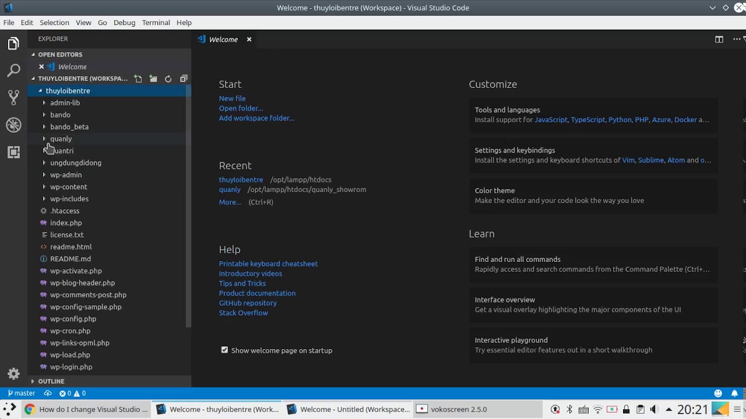Open the Debug view in activity bar

[13, 125]
